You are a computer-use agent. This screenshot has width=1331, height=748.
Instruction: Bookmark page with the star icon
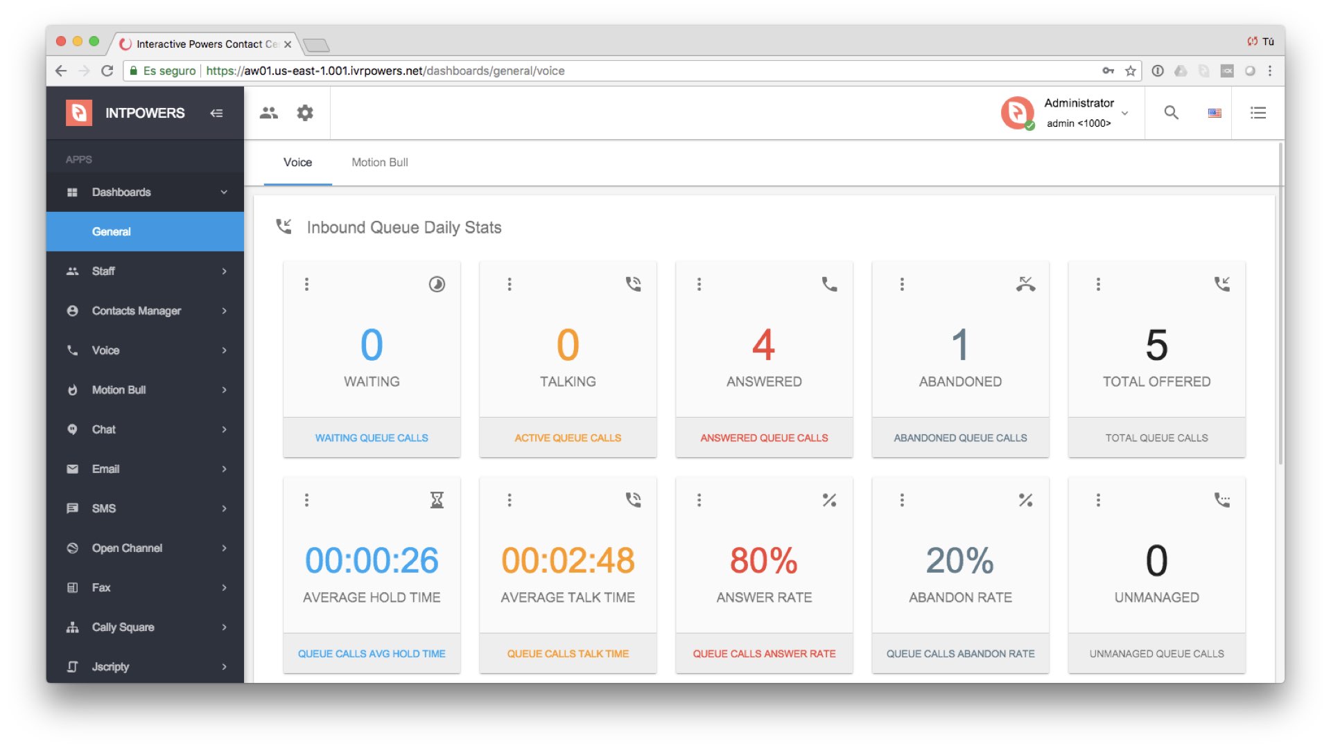coord(1131,71)
